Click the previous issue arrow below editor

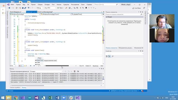click(31, 66)
